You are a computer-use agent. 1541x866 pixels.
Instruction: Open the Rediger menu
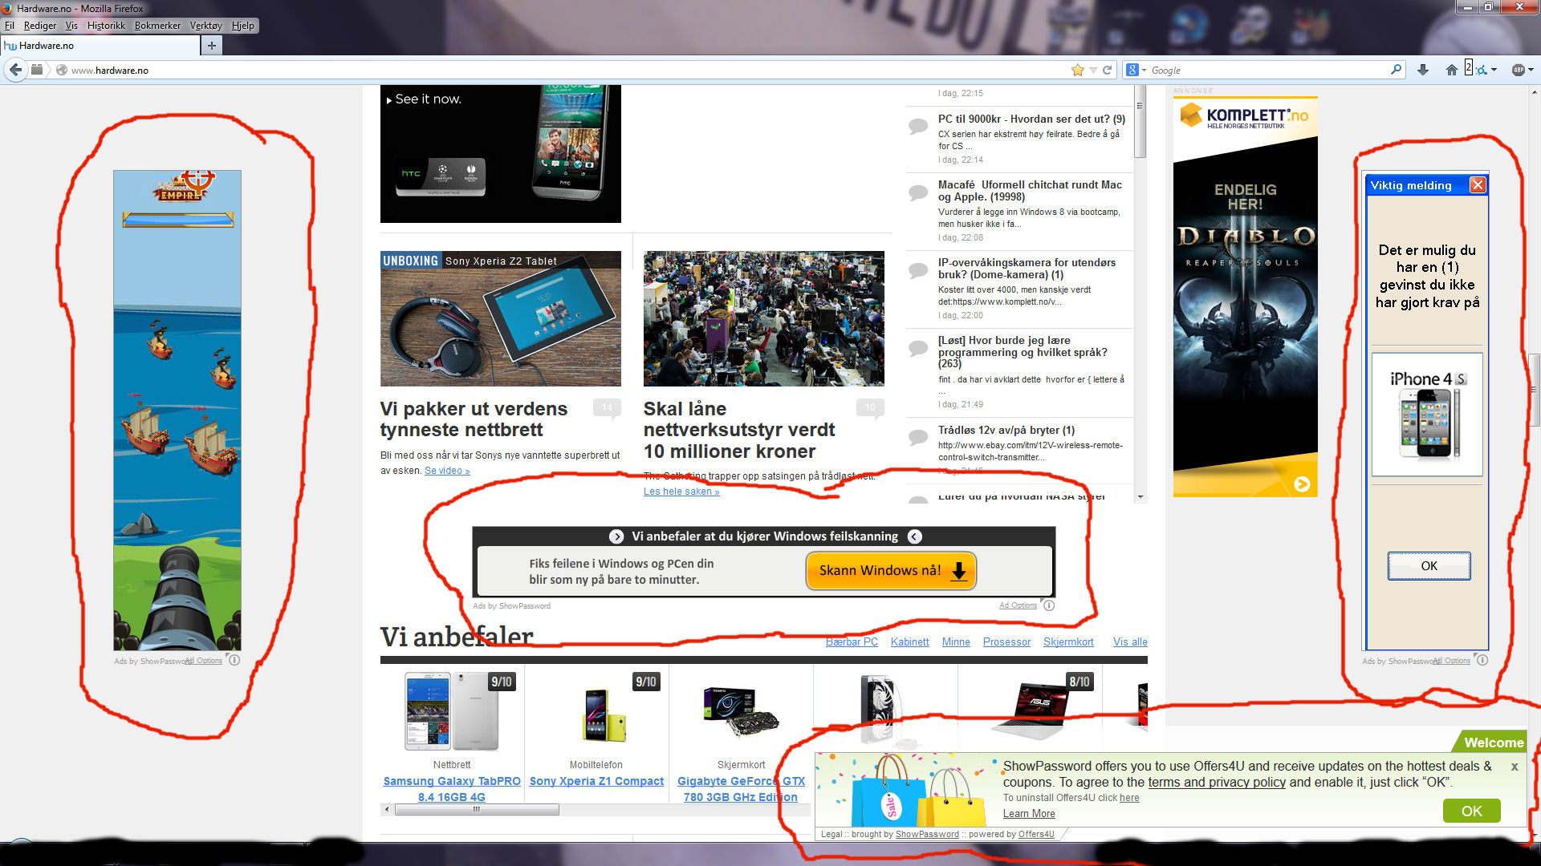(40, 26)
